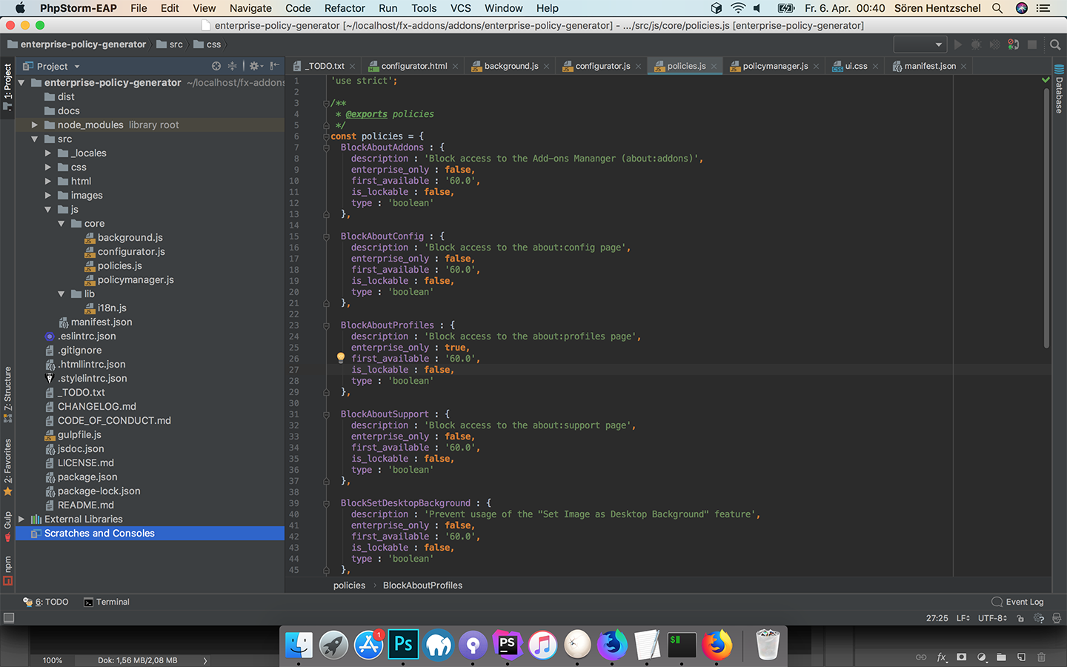This screenshot has width=1067, height=667.
Task: Expand the node_modules folder
Action: (35, 125)
